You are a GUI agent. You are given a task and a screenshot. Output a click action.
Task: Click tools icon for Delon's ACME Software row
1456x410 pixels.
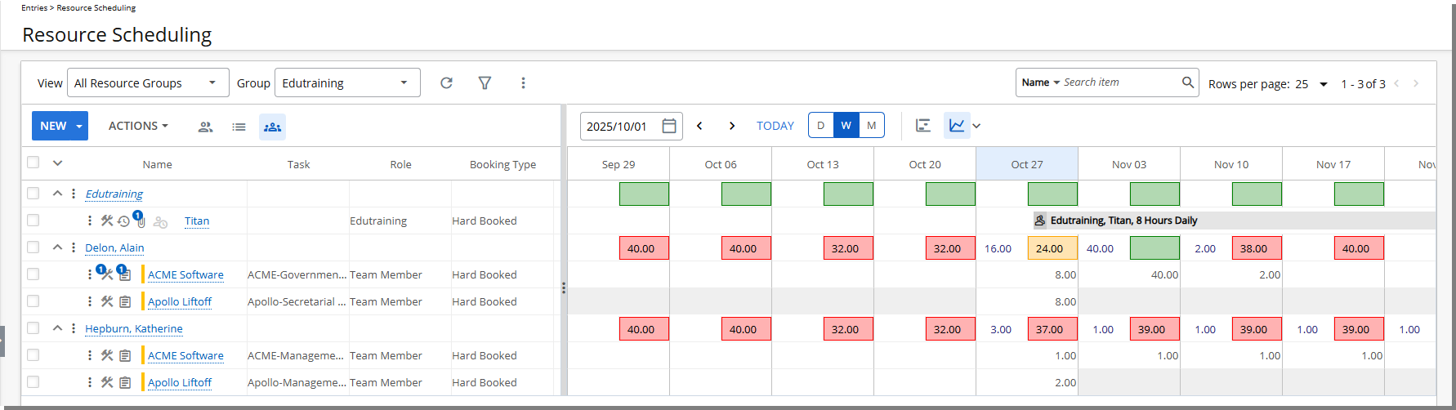[106, 275]
